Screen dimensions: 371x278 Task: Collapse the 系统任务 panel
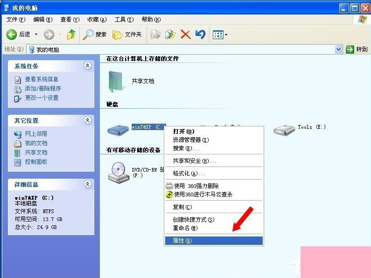click(88, 65)
